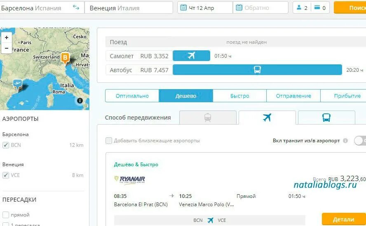Screen dimensions: 366x226
Task: Toggle the airport transit switch
Action: point(360,141)
